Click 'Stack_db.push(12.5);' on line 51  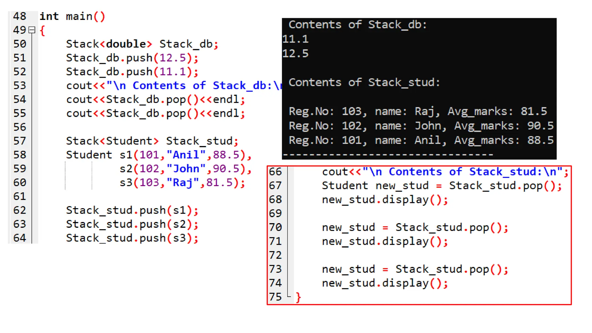(x=132, y=58)
